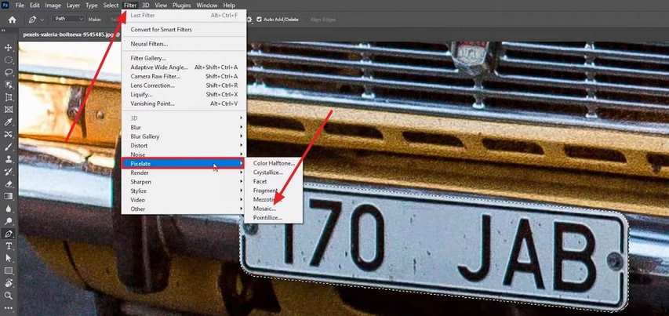Select the Zoom tool in toolbar

[x=9, y=296]
